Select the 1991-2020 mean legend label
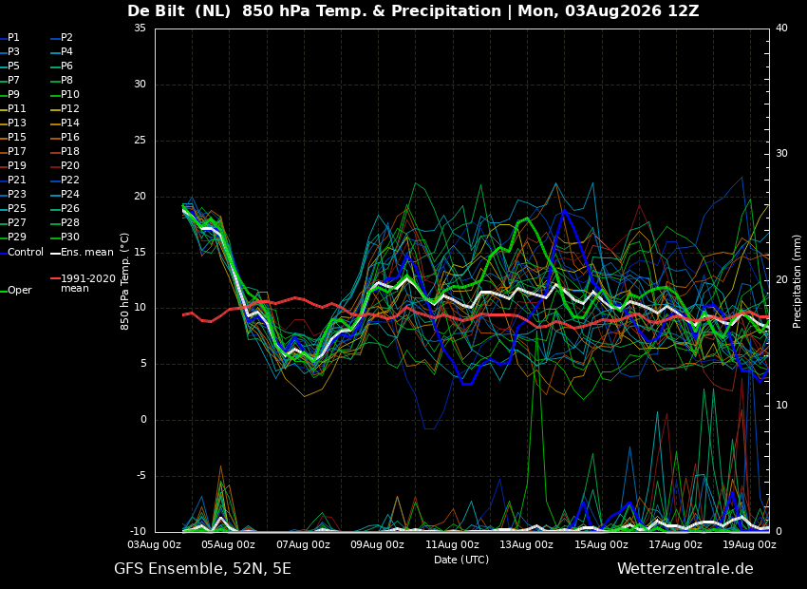 click(x=88, y=284)
